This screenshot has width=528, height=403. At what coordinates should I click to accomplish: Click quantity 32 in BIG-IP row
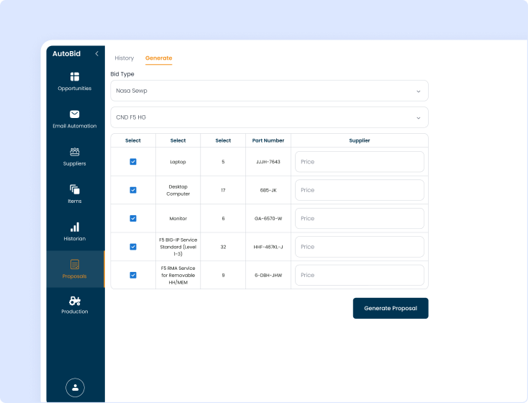click(x=223, y=247)
